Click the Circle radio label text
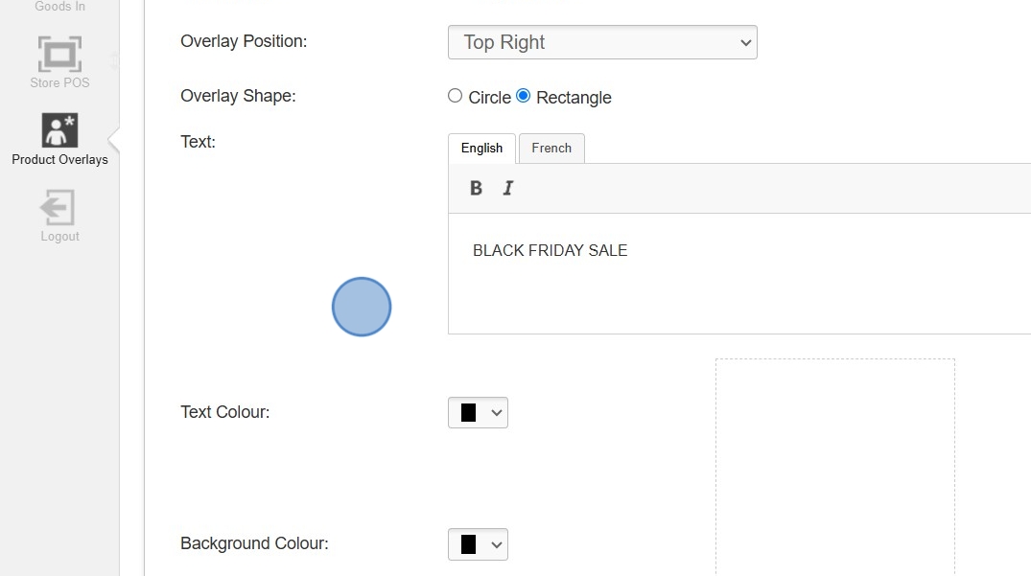 pos(489,98)
